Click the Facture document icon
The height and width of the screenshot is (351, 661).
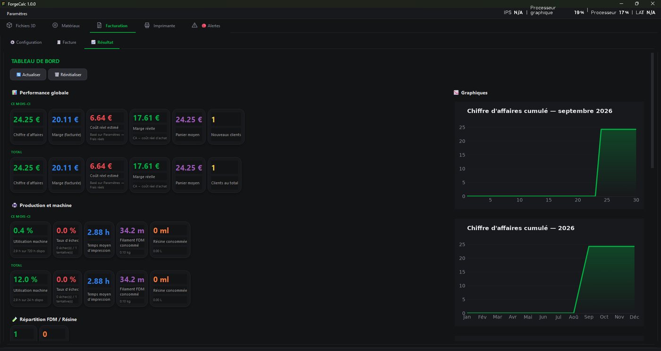[x=59, y=42]
